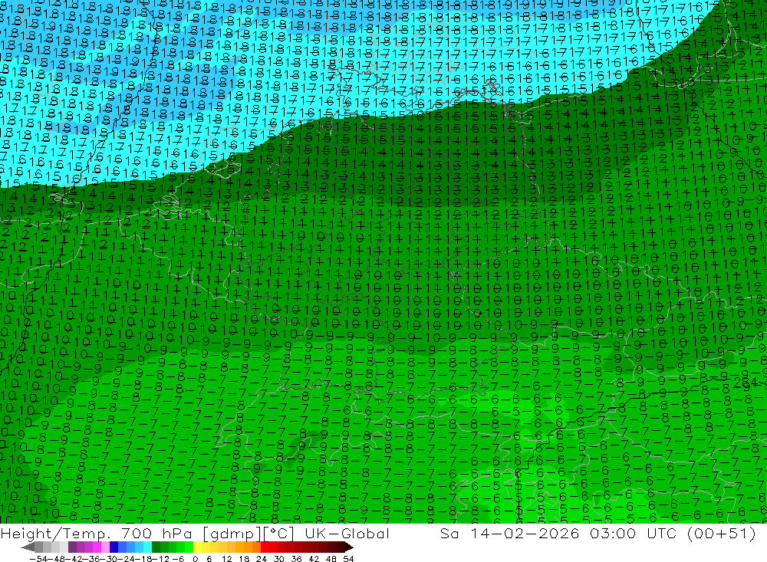This screenshot has width=767, height=562.
Task: Click the '(00+51)' forecast hour label
Action: (722, 533)
